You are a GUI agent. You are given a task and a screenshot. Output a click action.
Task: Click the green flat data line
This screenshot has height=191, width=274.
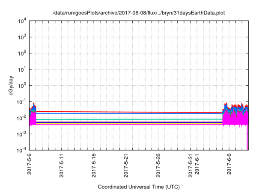click(129, 119)
